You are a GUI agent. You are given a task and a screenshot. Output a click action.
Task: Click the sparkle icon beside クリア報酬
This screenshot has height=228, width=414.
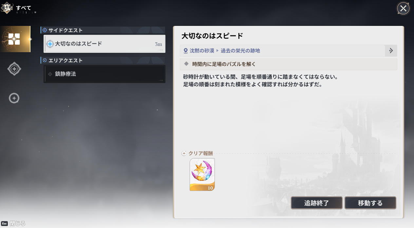[x=184, y=154]
